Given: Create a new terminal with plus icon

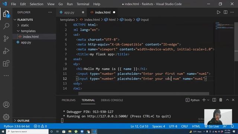Looking at the screenshot, I should click(x=204, y=100).
